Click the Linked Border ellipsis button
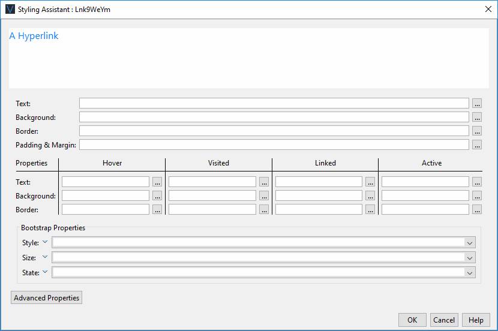The height and width of the screenshot is (331, 498). 370,209
